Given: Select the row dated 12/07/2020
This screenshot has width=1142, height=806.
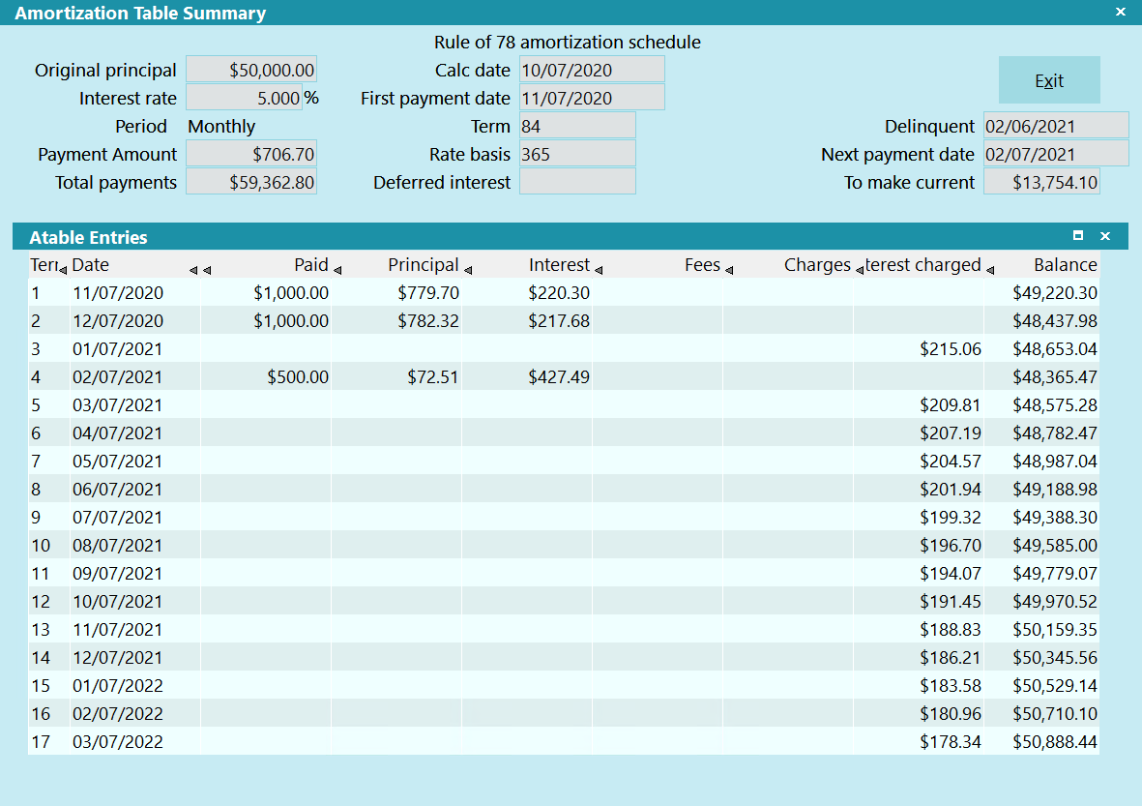Looking at the screenshot, I should 563,320.
